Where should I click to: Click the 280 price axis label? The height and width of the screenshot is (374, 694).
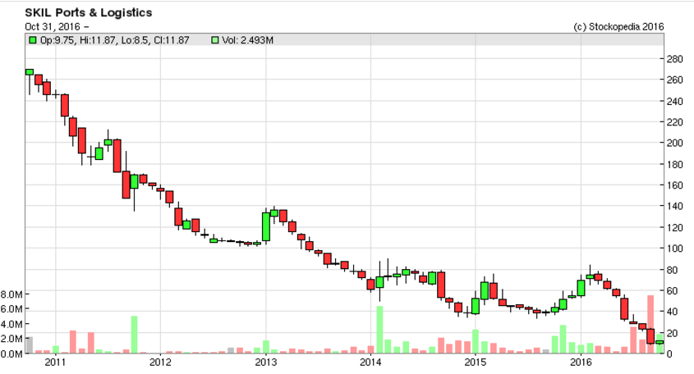coord(675,59)
